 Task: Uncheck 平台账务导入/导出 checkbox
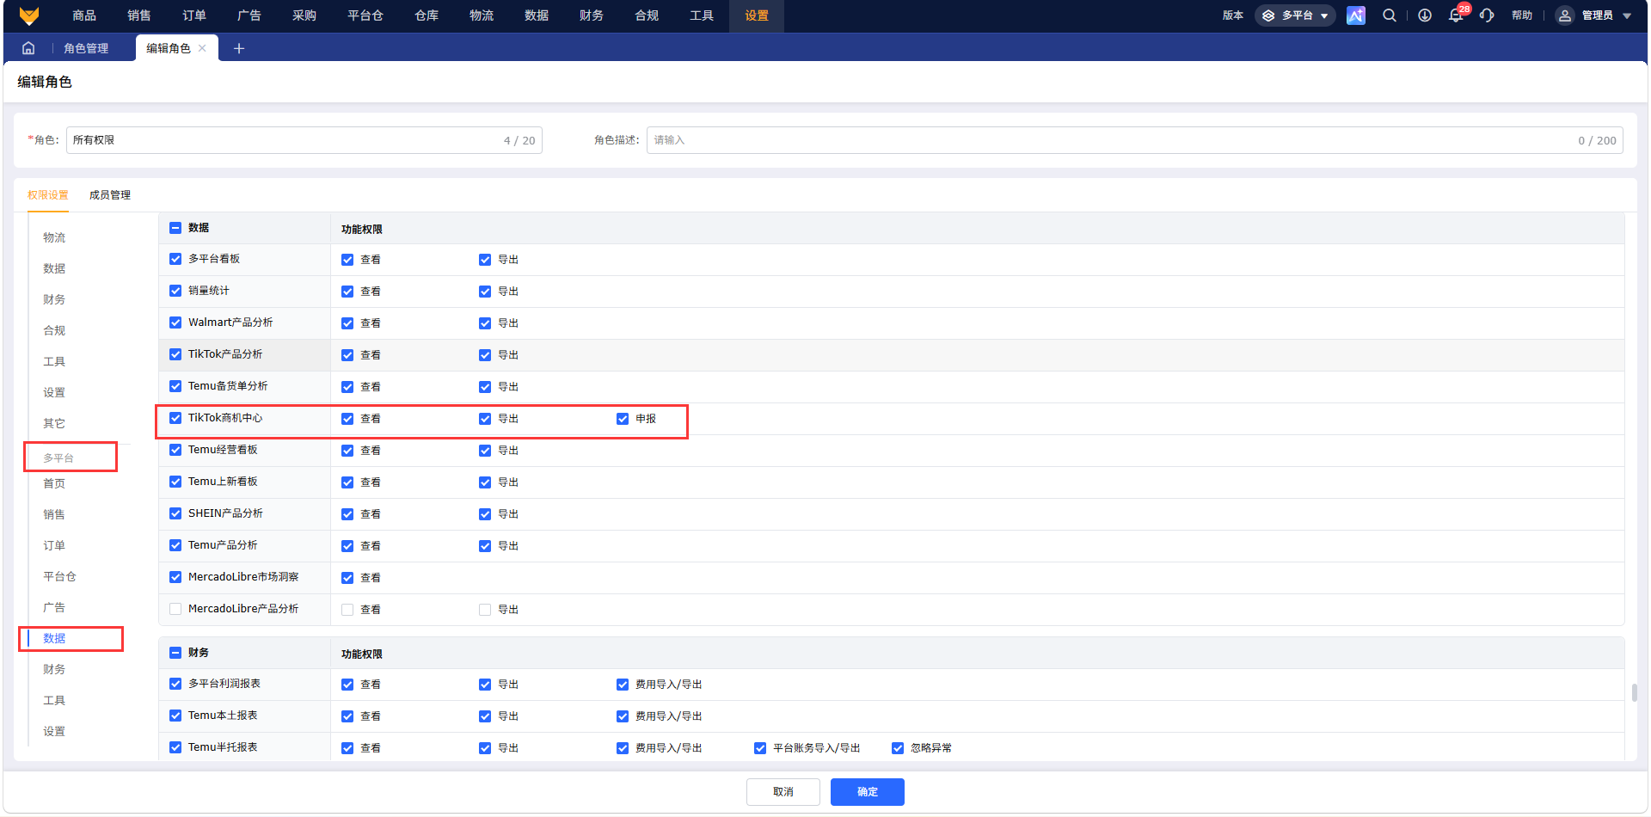point(760,748)
